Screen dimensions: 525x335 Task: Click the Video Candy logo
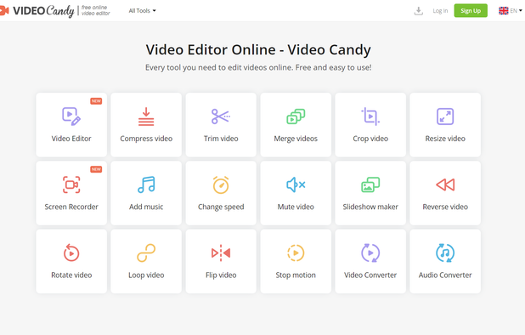37,11
